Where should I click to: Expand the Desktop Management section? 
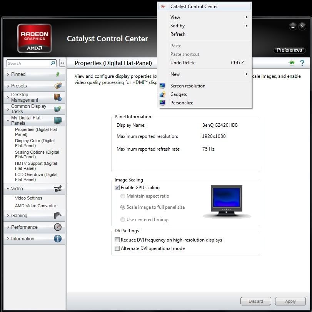click(x=34, y=97)
